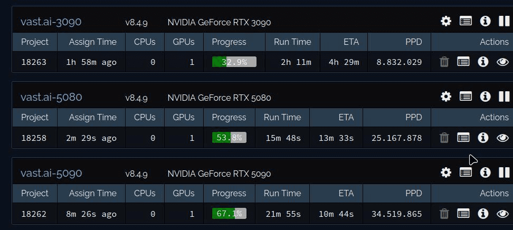Screen dimensions: 513x230
Task: Delete work unit 18263 with the trash icon
Action: 444,62
